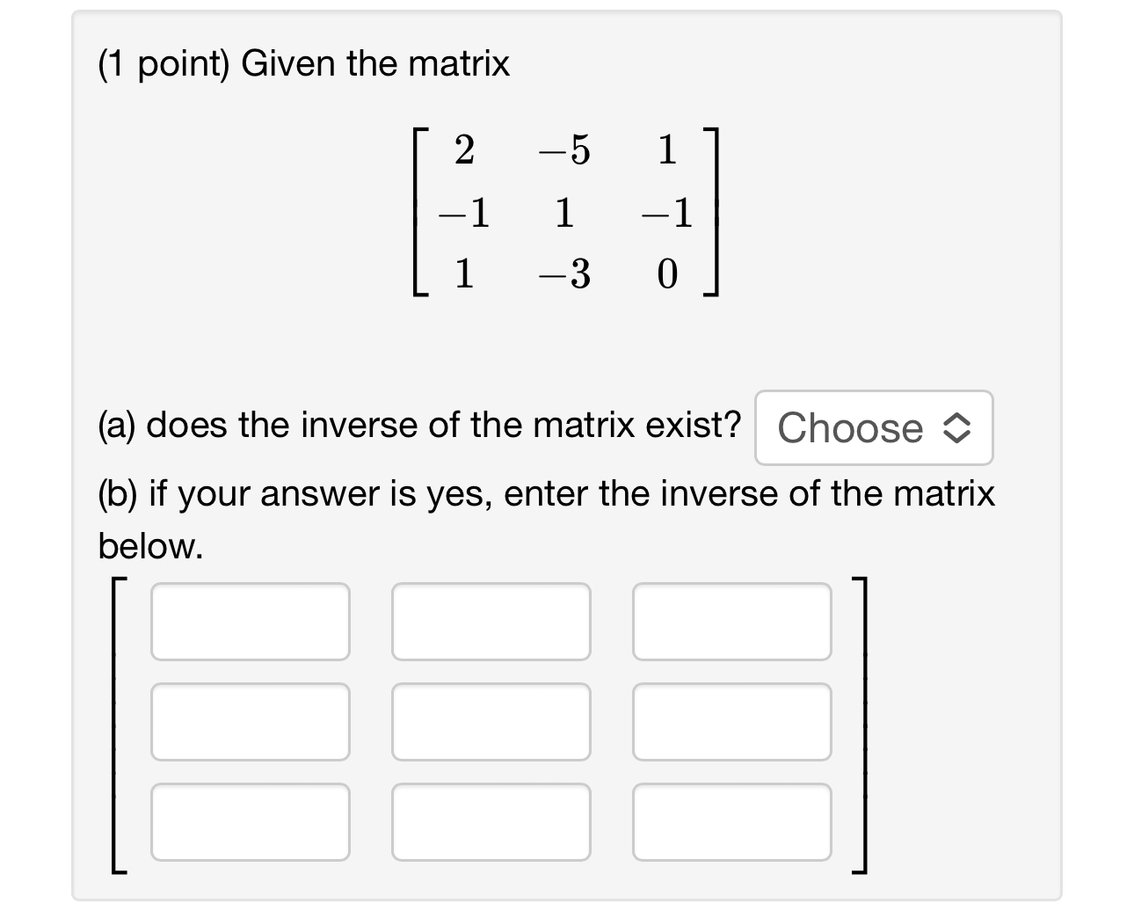This screenshot has height=918, width=1134.
Task: Click the top-middle matrix answer input box
Action: click(x=491, y=622)
